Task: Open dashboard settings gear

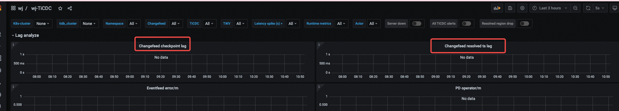Action: 522,8
